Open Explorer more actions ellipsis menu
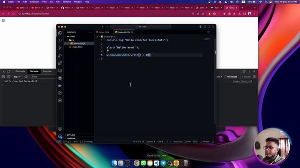This screenshot has width=300, height=168. [x=90, y=32]
